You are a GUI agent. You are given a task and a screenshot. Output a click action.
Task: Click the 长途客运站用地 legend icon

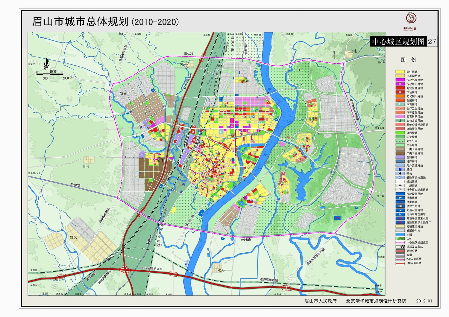[x=400, y=178]
